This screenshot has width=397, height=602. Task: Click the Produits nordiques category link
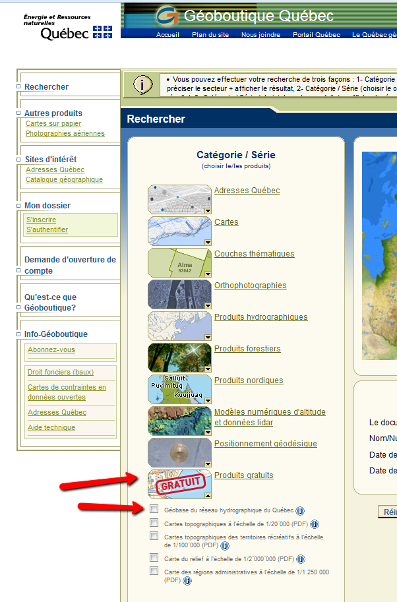click(x=249, y=380)
